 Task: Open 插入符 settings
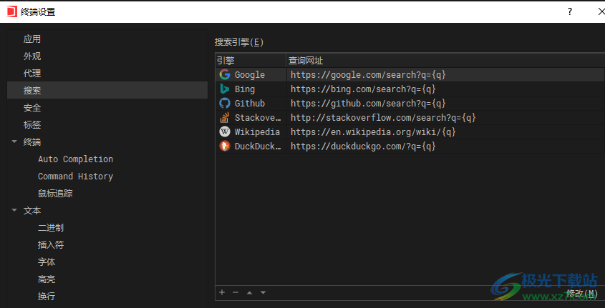51,244
